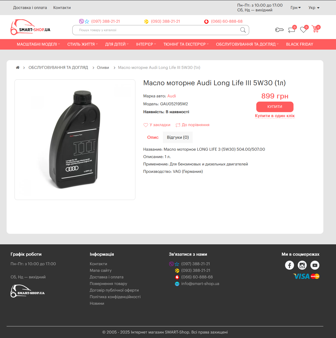The height and width of the screenshot is (338, 336).
Task: Click the search magnifier icon
Action: pyautogui.click(x=243, y=30)
